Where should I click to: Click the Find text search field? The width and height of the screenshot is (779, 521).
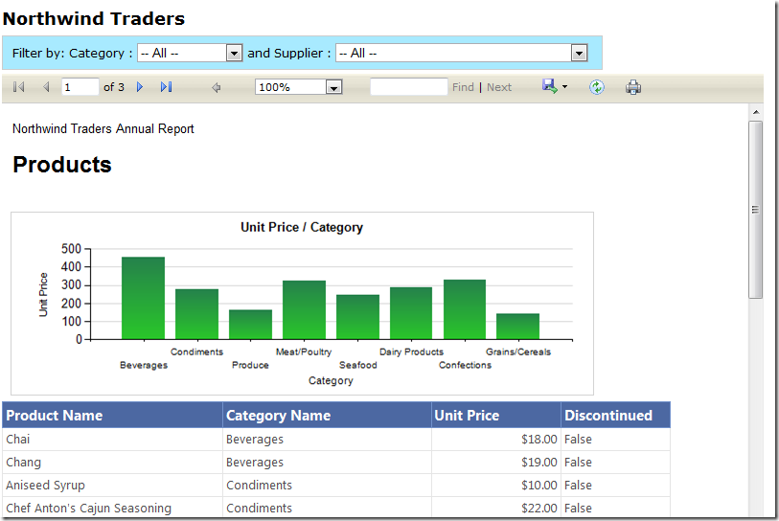click(x=409, y=87)
